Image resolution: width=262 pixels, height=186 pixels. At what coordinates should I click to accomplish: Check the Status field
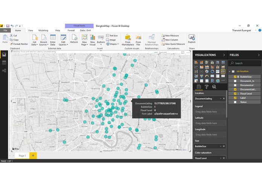(x=235, y=102)
